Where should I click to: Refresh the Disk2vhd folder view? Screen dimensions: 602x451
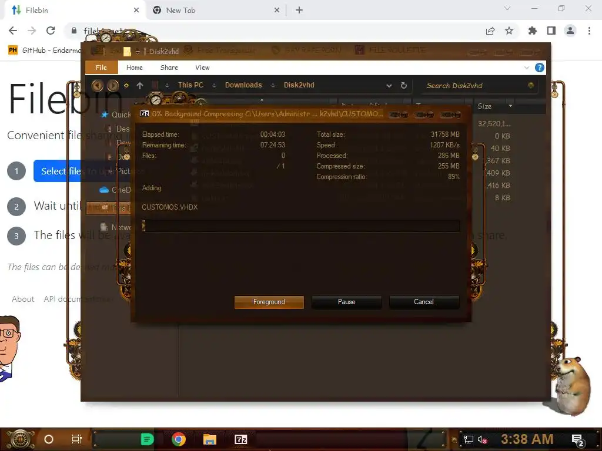pos(403,86)
